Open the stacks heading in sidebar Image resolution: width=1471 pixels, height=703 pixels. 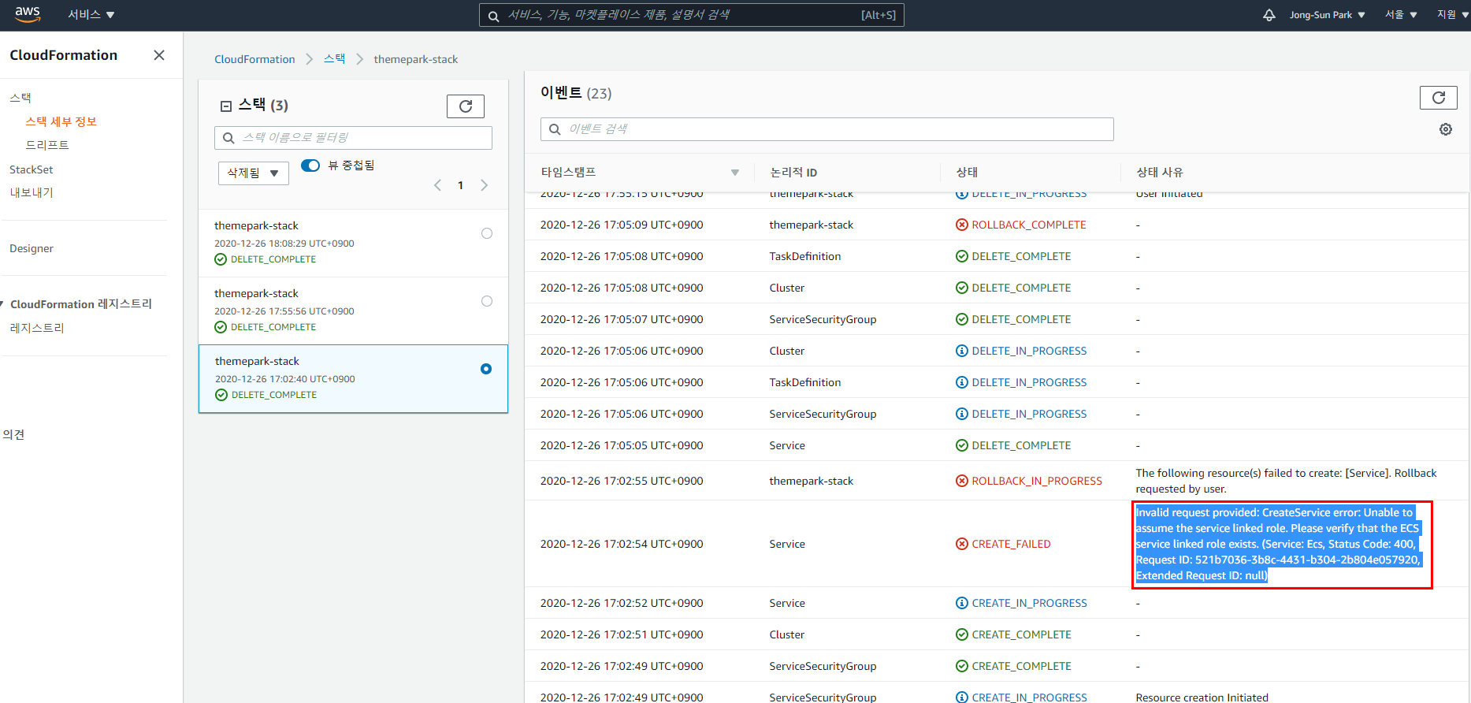pos(20,98)
